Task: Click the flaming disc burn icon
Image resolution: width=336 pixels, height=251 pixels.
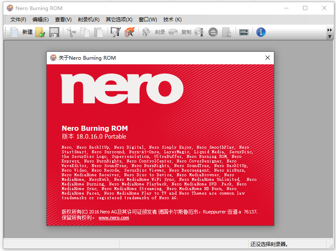Action: pos(130,32)
